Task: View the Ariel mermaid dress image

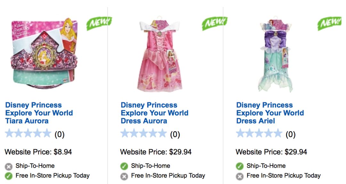Action: (275, 56)
